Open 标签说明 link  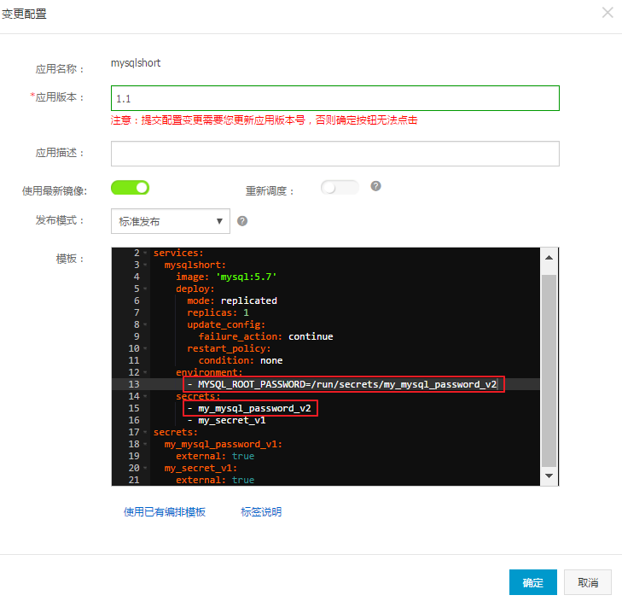coord(261,511)
